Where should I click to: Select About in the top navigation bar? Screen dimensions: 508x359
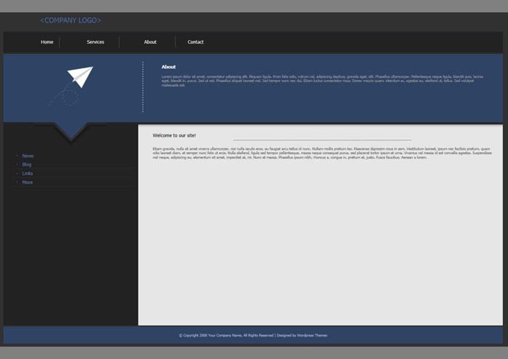(x=150, y=42)
